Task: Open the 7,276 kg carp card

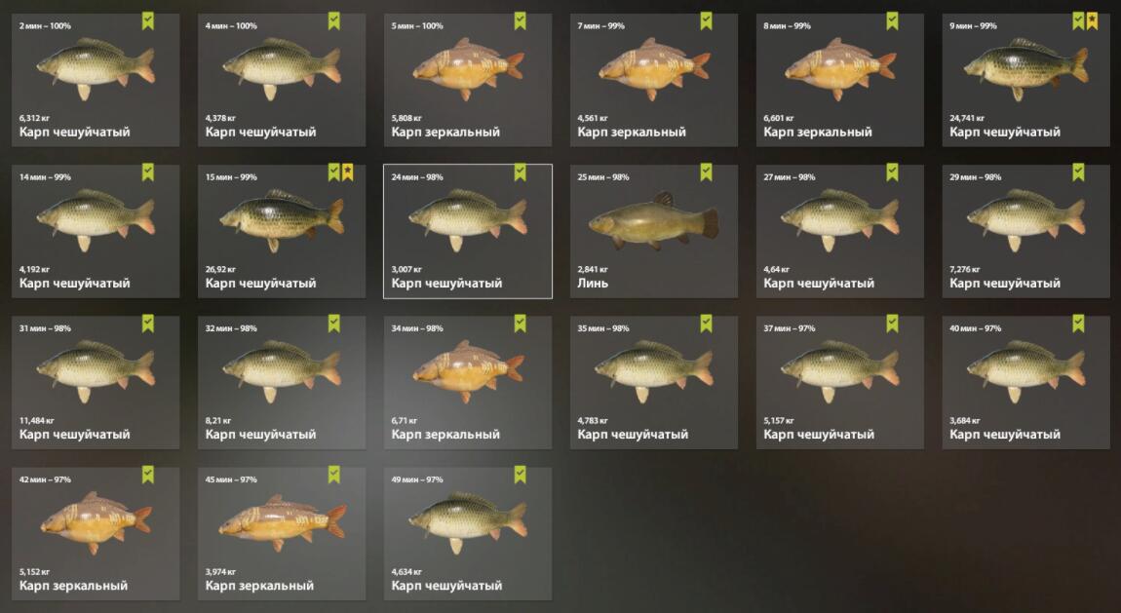Action: [1025, 232]
